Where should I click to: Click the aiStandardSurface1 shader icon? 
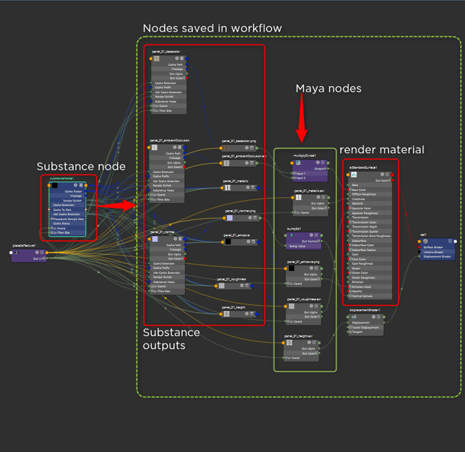click(x=354, y=175)
